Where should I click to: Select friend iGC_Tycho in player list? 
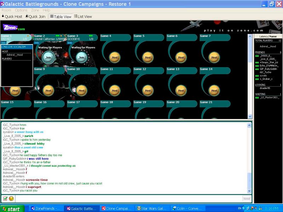click(x=265, y=72)
